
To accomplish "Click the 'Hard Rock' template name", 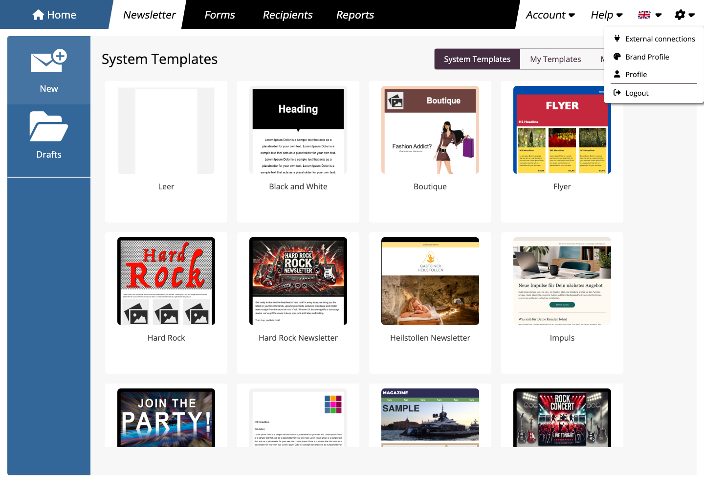I will (166, 338).
